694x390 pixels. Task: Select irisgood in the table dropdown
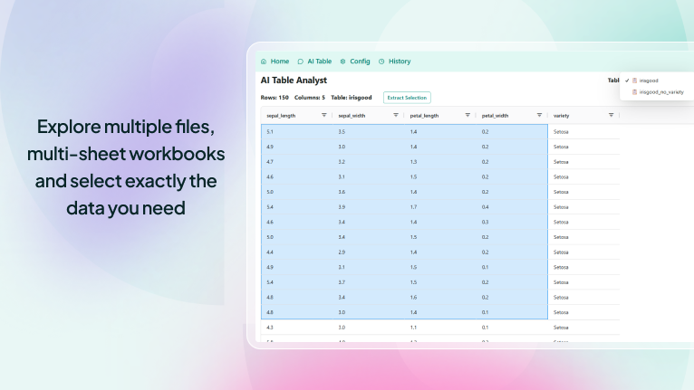click(648, 81)
